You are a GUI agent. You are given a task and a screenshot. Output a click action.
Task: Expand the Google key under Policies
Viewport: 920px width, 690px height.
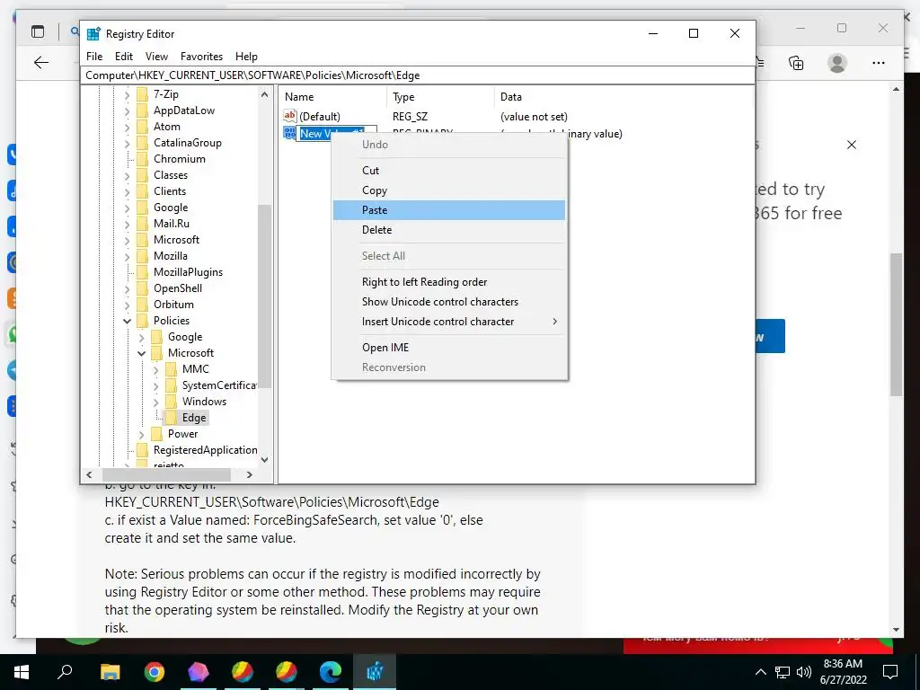141,338
